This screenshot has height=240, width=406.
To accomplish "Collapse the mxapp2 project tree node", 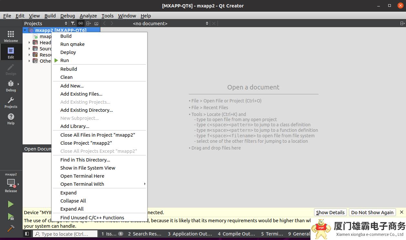I will point(25,30).
